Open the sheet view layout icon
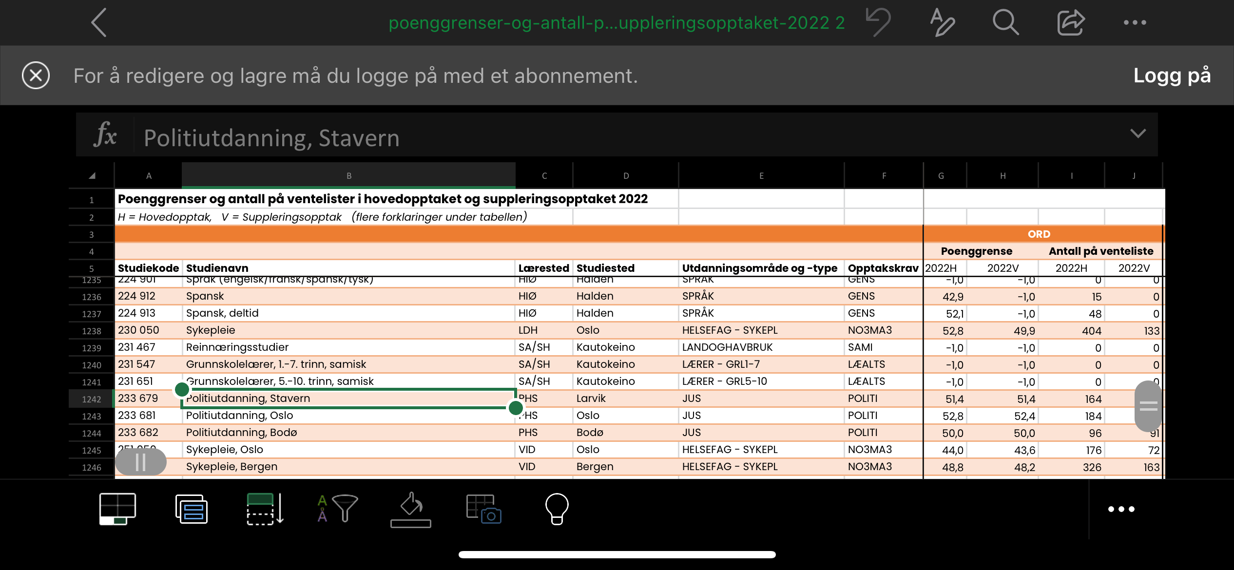This screenshot has width=1234, height=570. click(x=117, y=509)
